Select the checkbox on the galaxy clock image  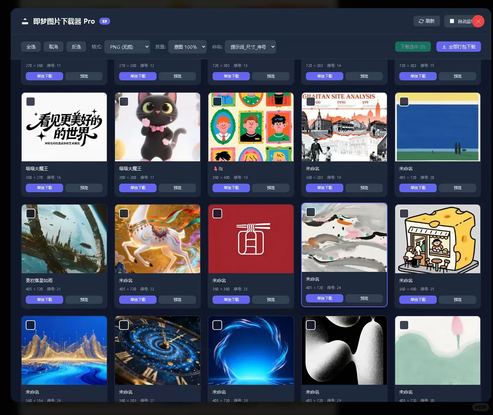point(124,325)
